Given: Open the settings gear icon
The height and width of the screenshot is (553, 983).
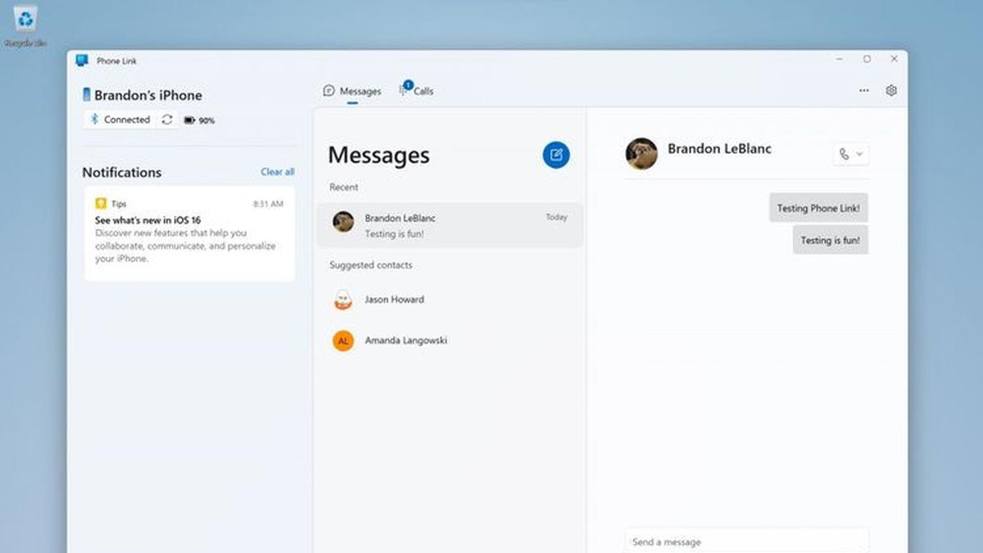Looking at the screenshot, I should point(892,91).
